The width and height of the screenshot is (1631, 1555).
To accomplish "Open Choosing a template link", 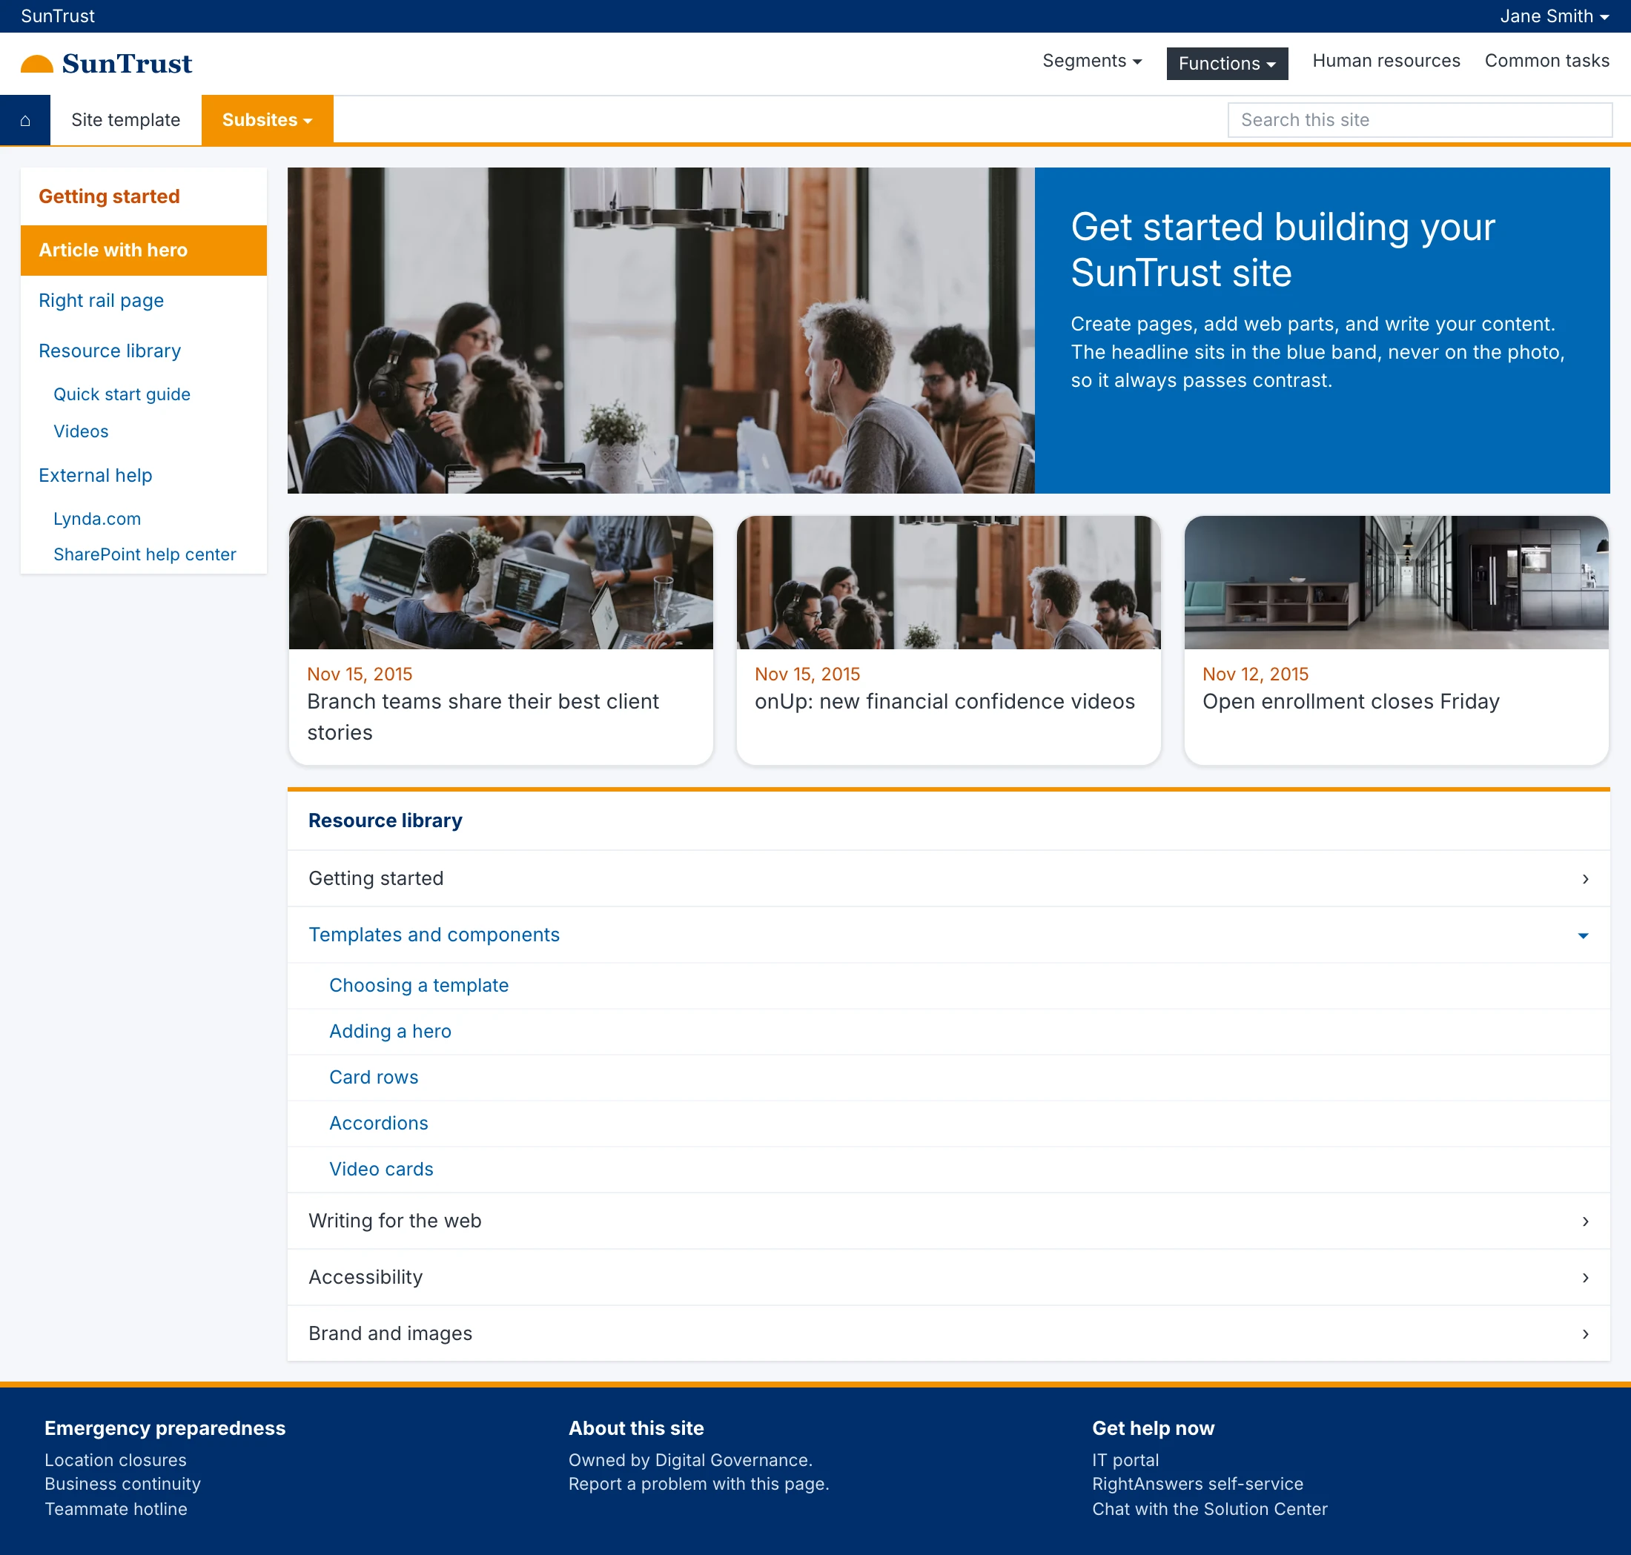I will pyautogui.click(x=419, y=986).
